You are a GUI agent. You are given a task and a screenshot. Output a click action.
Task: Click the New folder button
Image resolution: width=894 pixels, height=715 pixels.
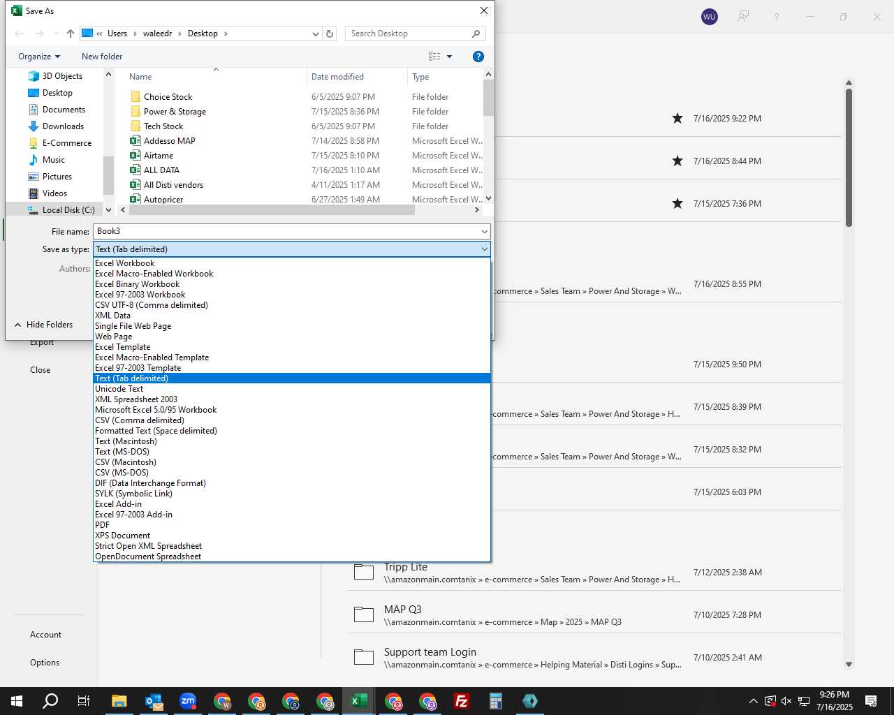click(102, 57)
